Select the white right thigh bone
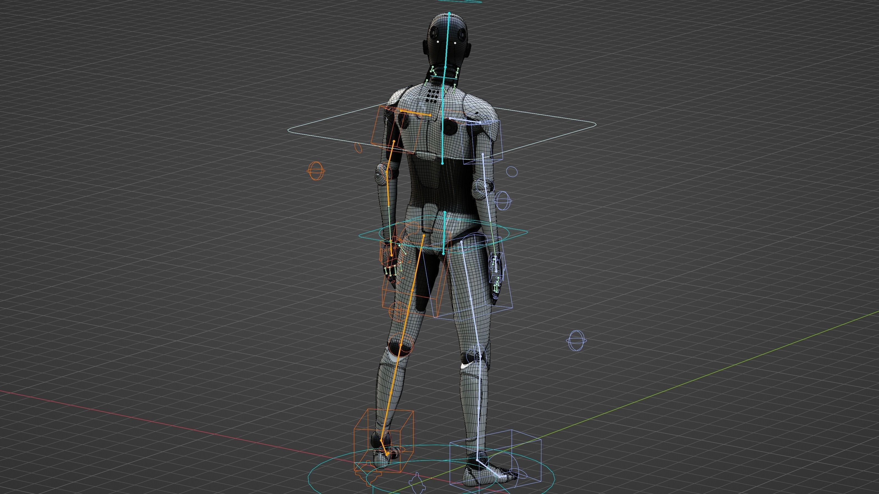This screenshot has height=494, width=879. [x=471, y=298]
